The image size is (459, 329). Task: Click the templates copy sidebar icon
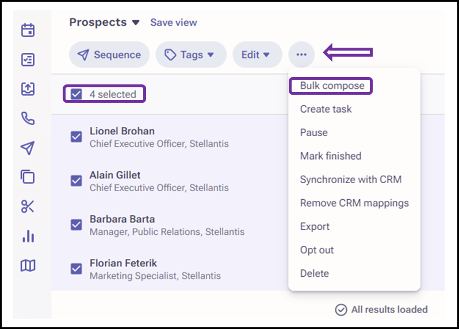(x=28, y=177)
